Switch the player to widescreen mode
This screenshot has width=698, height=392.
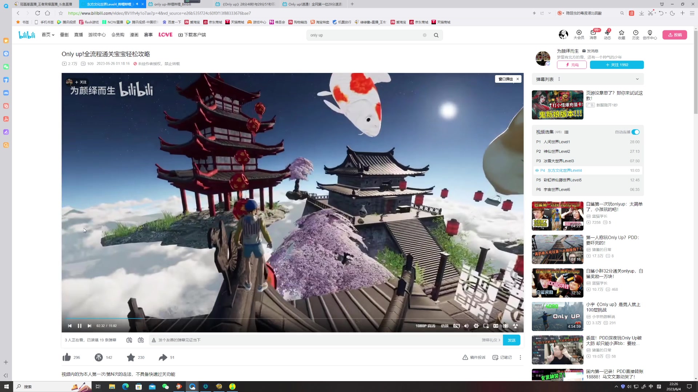pos(496,326)
